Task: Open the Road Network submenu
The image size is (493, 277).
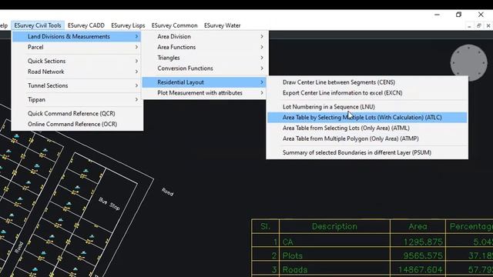Action: click(x=76, y=72)
